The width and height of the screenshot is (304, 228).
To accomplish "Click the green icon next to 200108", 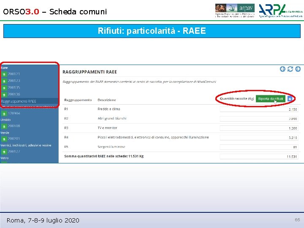I will click(x=4, y=126).
